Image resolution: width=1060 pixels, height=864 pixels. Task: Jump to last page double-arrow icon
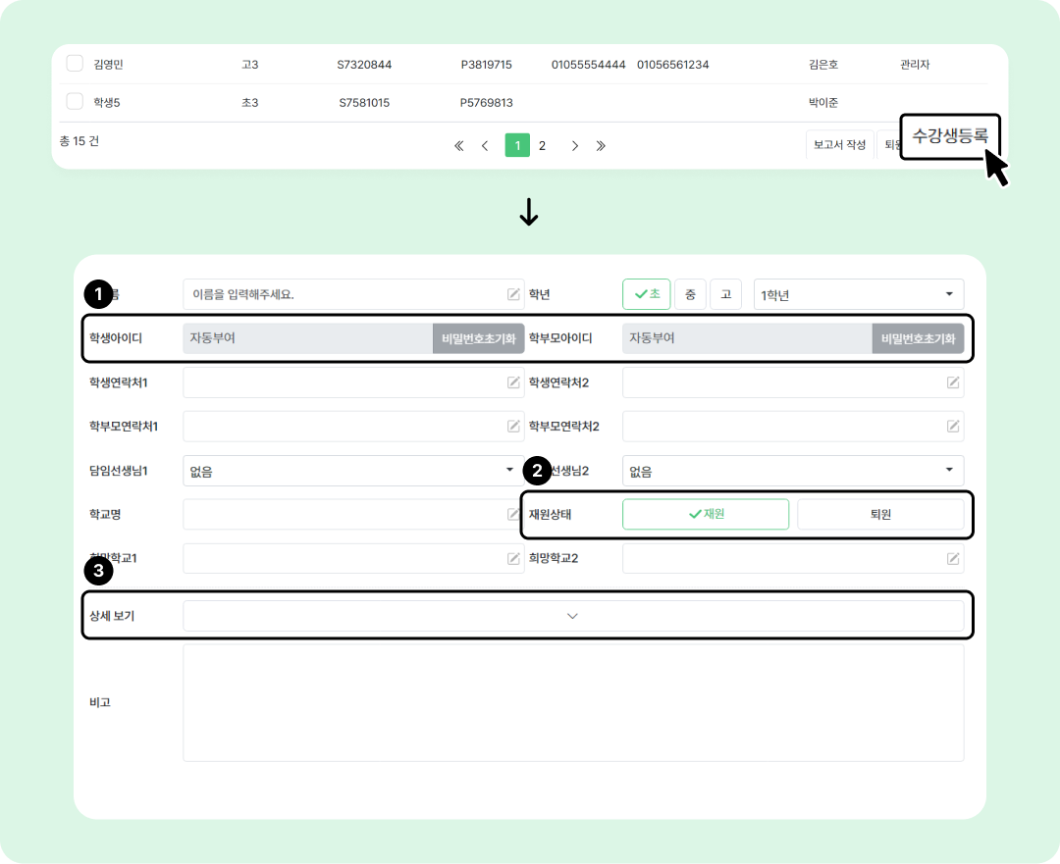pos(601,146)
